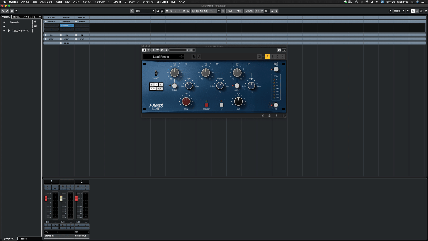The height and width of the screenshot is (241, 428).
Task: Enable Write automation W in plugin header
Action: tap(158, 50)
